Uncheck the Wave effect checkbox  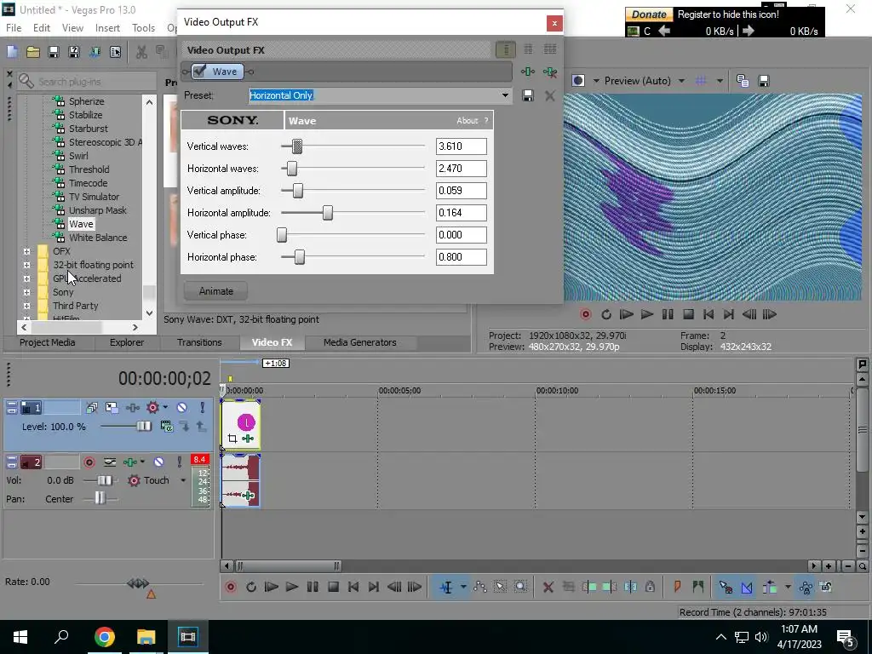tap(200, 72)
